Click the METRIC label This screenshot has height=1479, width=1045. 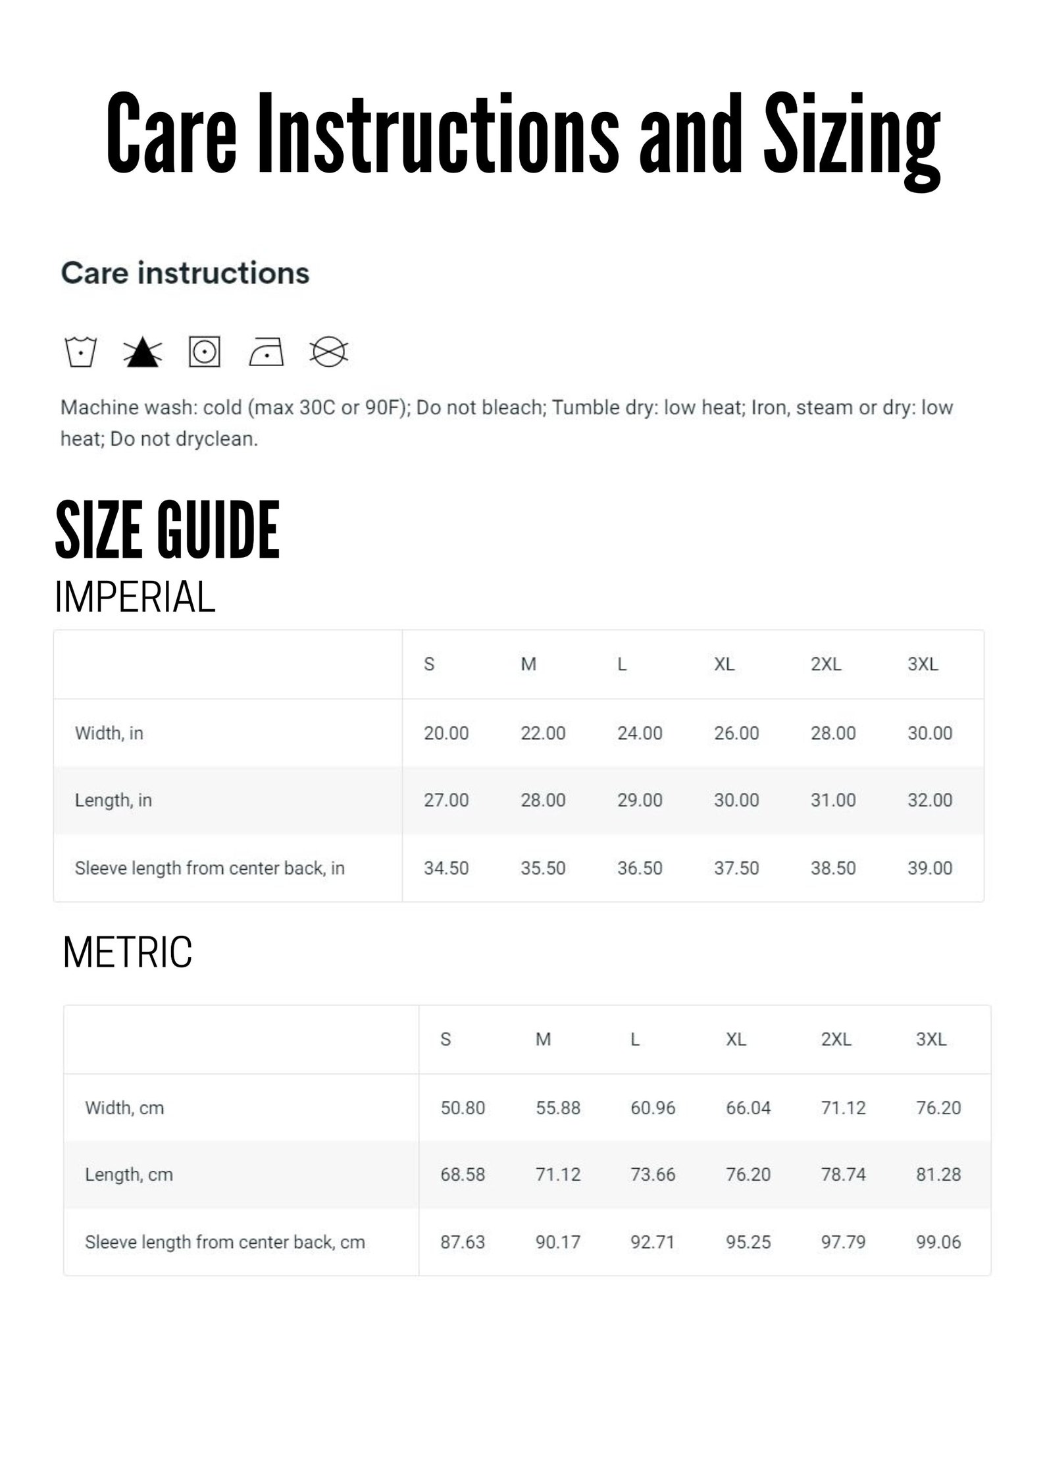pyautogui.click(x=128, y=952)
